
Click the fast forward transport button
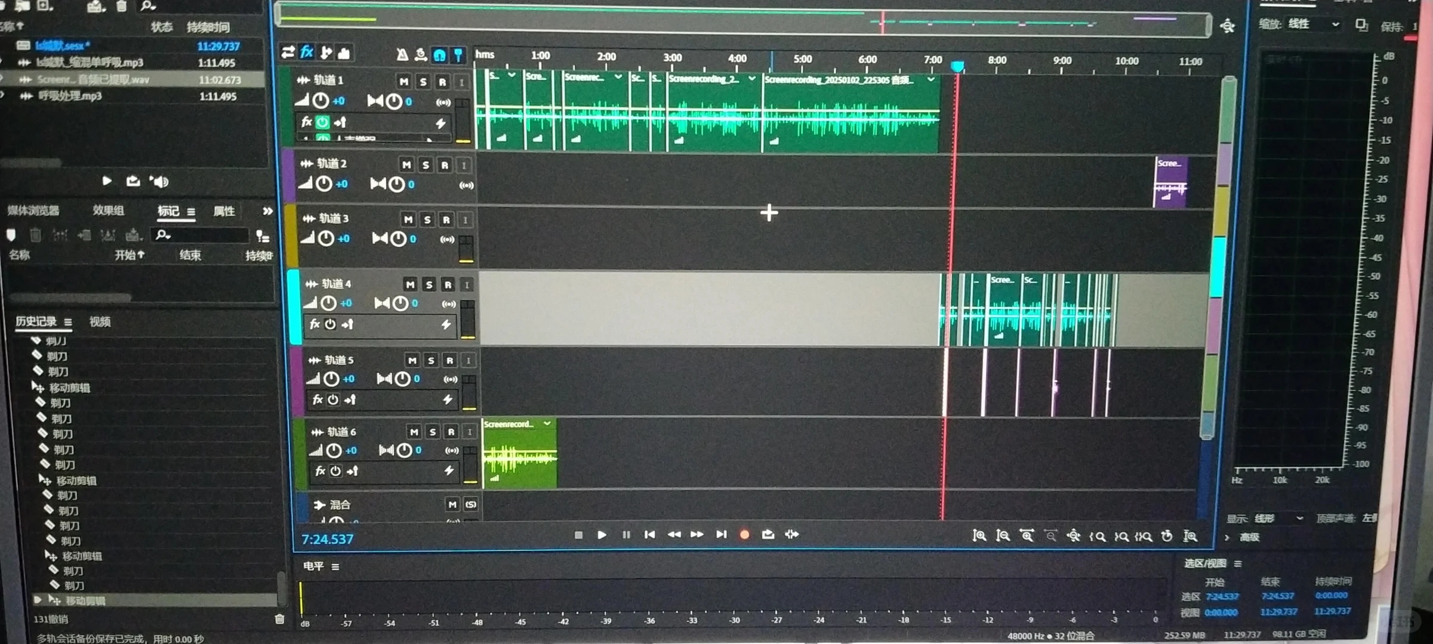[697, 535]
